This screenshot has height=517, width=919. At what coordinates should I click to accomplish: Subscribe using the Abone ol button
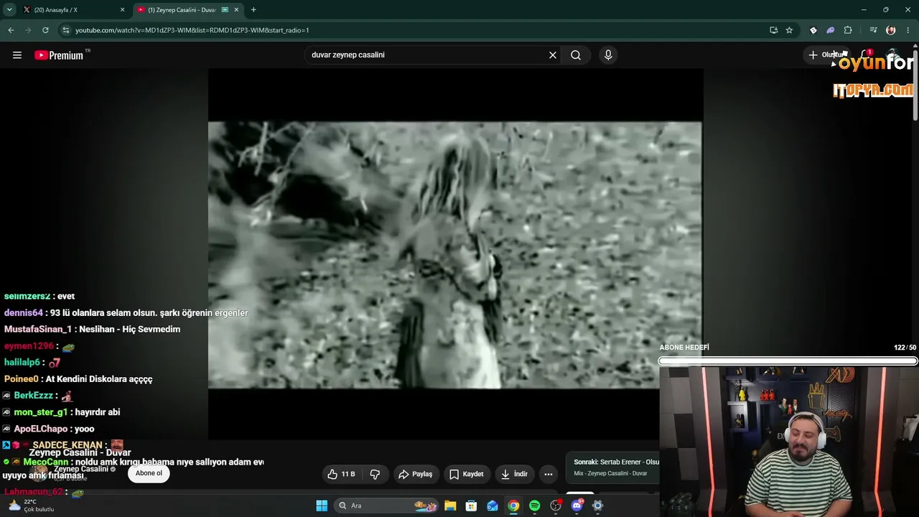pyautogui.click(x=149, y=473)
